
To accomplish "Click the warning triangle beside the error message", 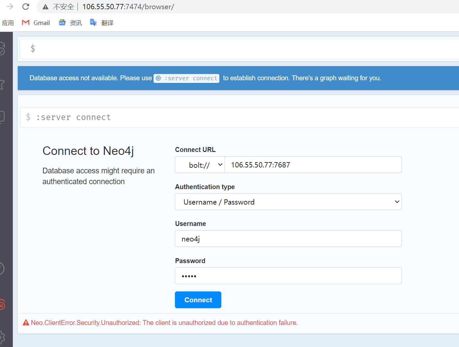I will click(26, 323).
